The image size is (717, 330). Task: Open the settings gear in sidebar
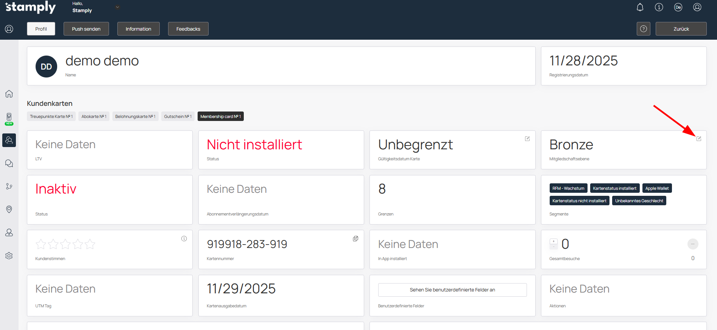[x=9, y=256]
